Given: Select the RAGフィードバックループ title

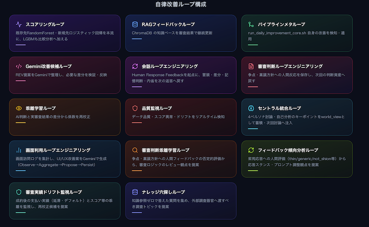Looking at the screenshot, I should tap(168, 24).
